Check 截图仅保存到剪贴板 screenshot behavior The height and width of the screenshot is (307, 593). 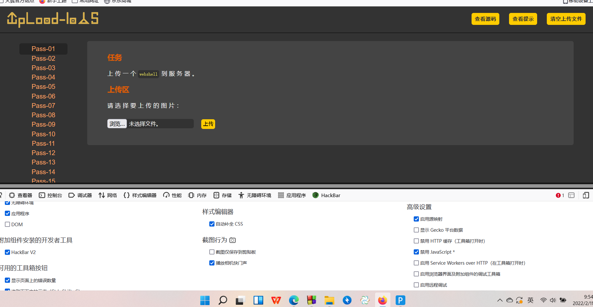212,252
